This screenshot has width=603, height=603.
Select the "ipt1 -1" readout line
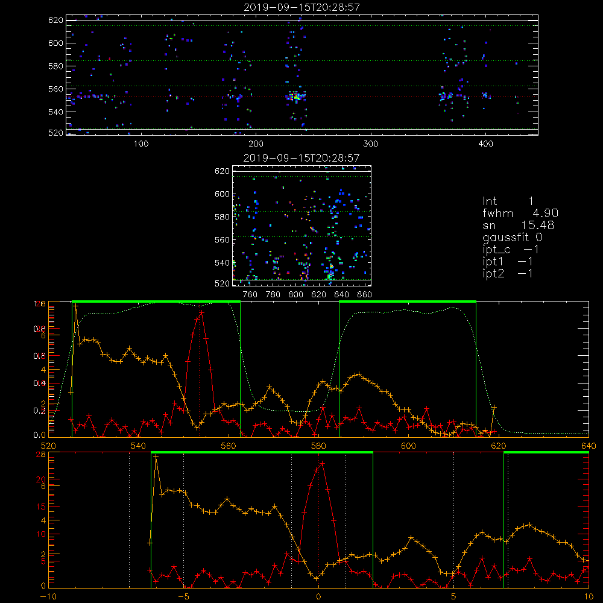508,262
